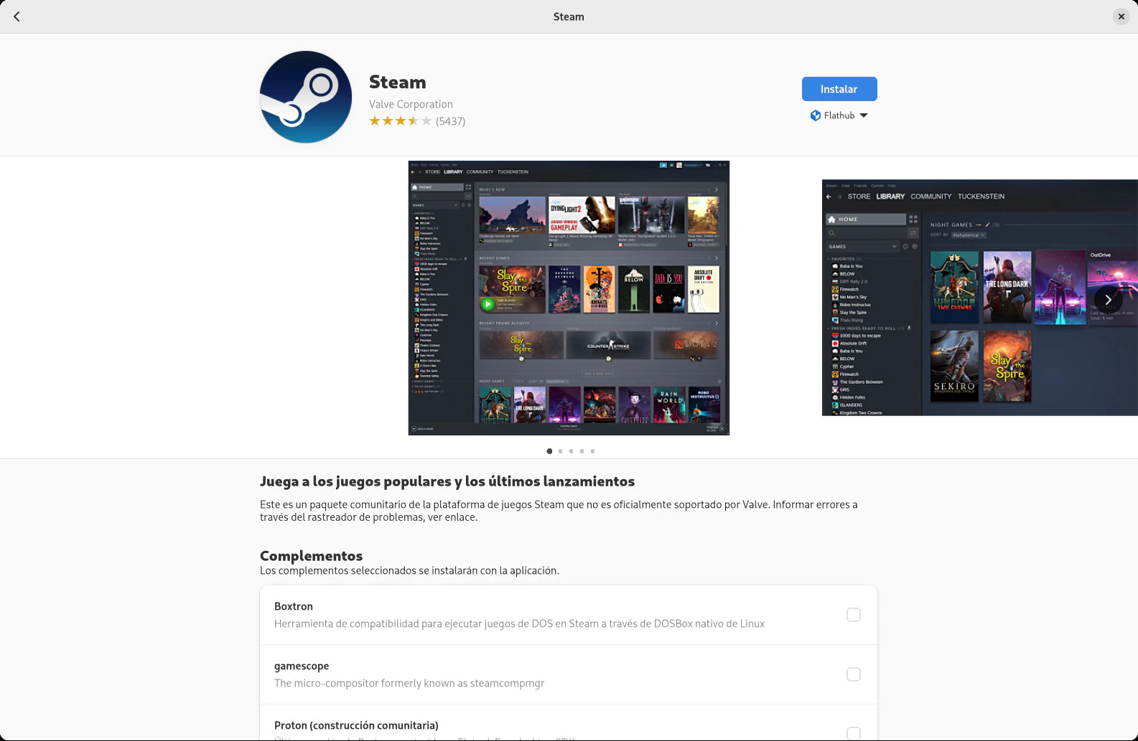Go back using the header back arrow
The height and width of the screenshot is (741, 1138).
click(x=17, y=16)
